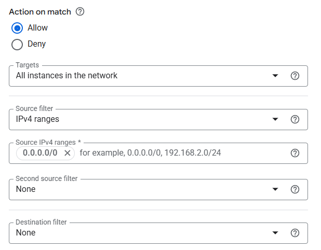Click the Deny label text

click(x=36, y=44)
